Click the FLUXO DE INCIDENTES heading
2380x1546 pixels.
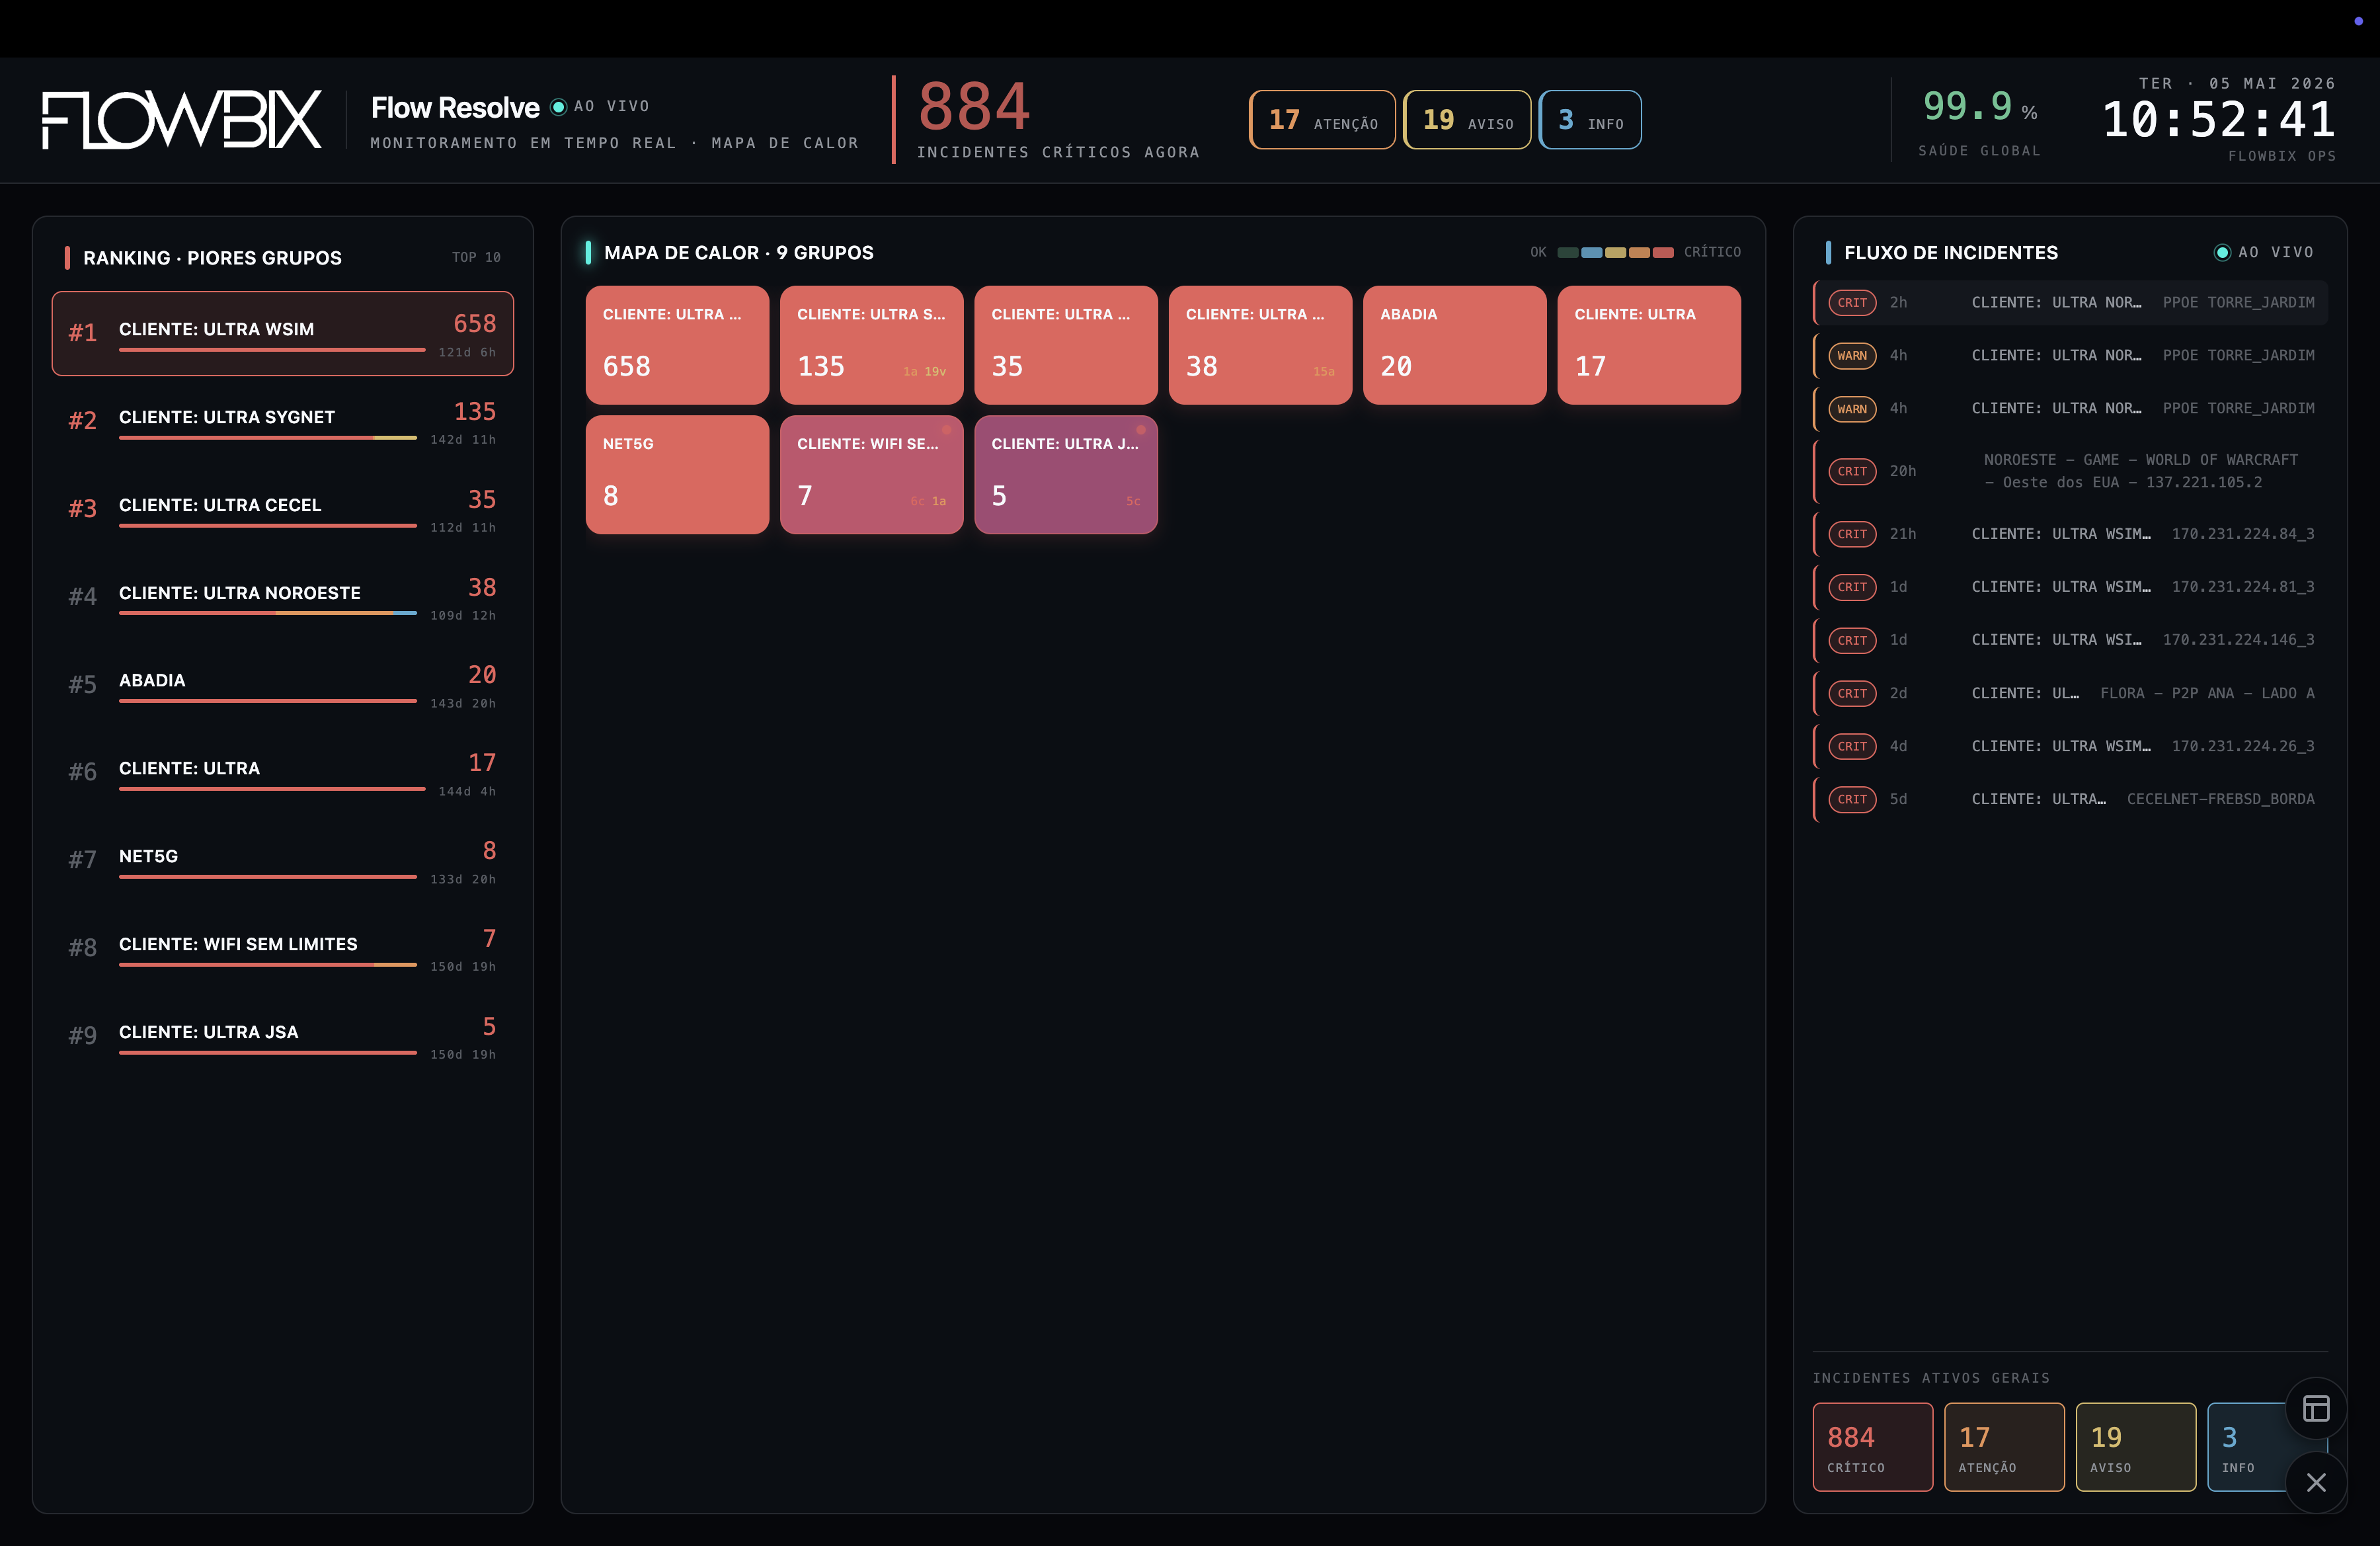click(1951, 253)
